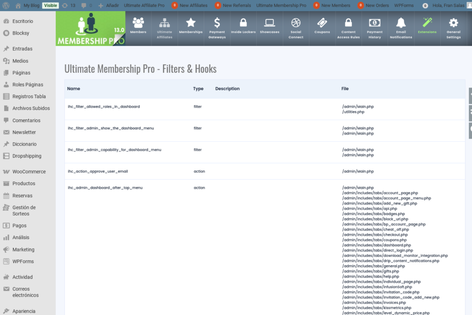Click the Membership Pro 13.0 logo
472x315 pixels.
point(91,29)
